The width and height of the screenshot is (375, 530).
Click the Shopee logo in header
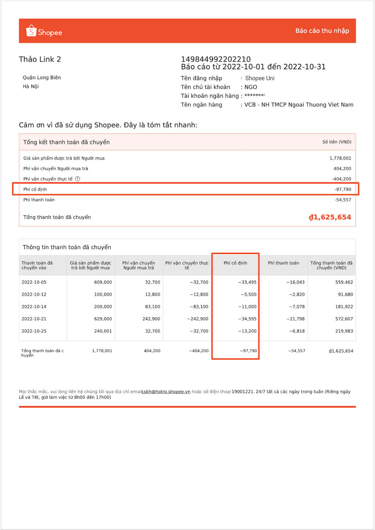click(44, 31)
